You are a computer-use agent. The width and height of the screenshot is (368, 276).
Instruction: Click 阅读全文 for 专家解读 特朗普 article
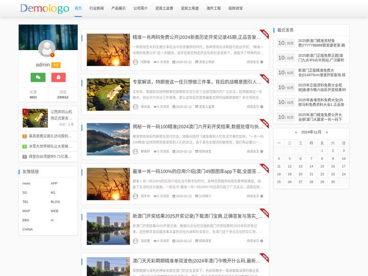(255, 106)
